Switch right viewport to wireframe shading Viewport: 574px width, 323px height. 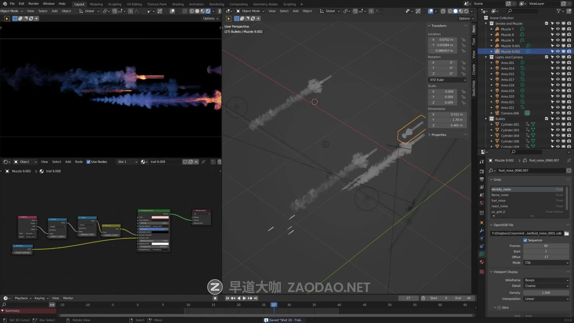[x=450, y=11]
